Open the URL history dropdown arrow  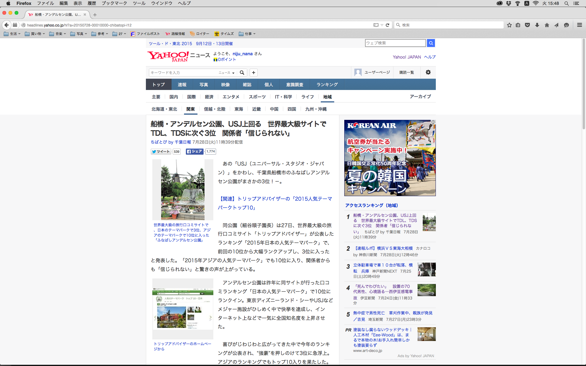tap(382, 25)
